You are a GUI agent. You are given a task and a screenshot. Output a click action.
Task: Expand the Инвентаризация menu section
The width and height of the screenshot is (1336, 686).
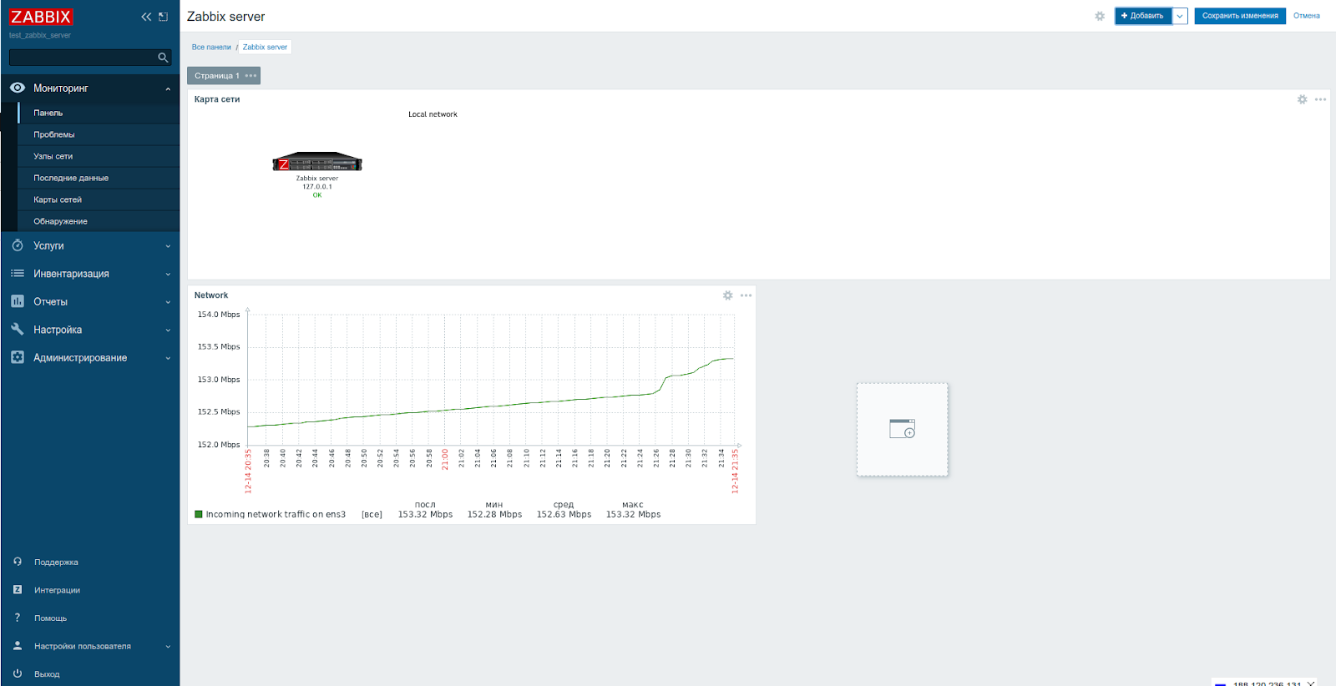click(x=90, y=274)
